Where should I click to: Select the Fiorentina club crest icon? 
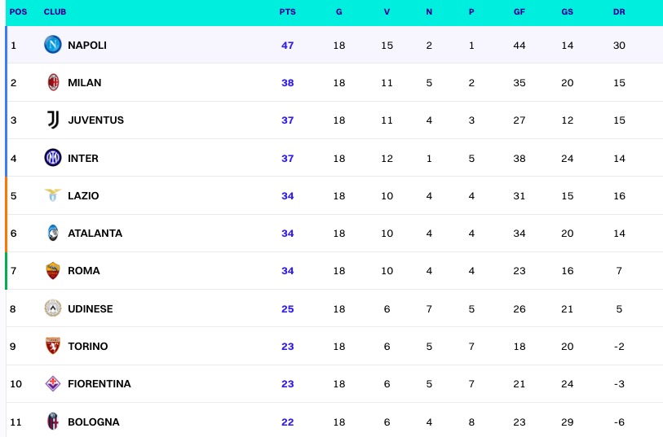pos(53,383)
